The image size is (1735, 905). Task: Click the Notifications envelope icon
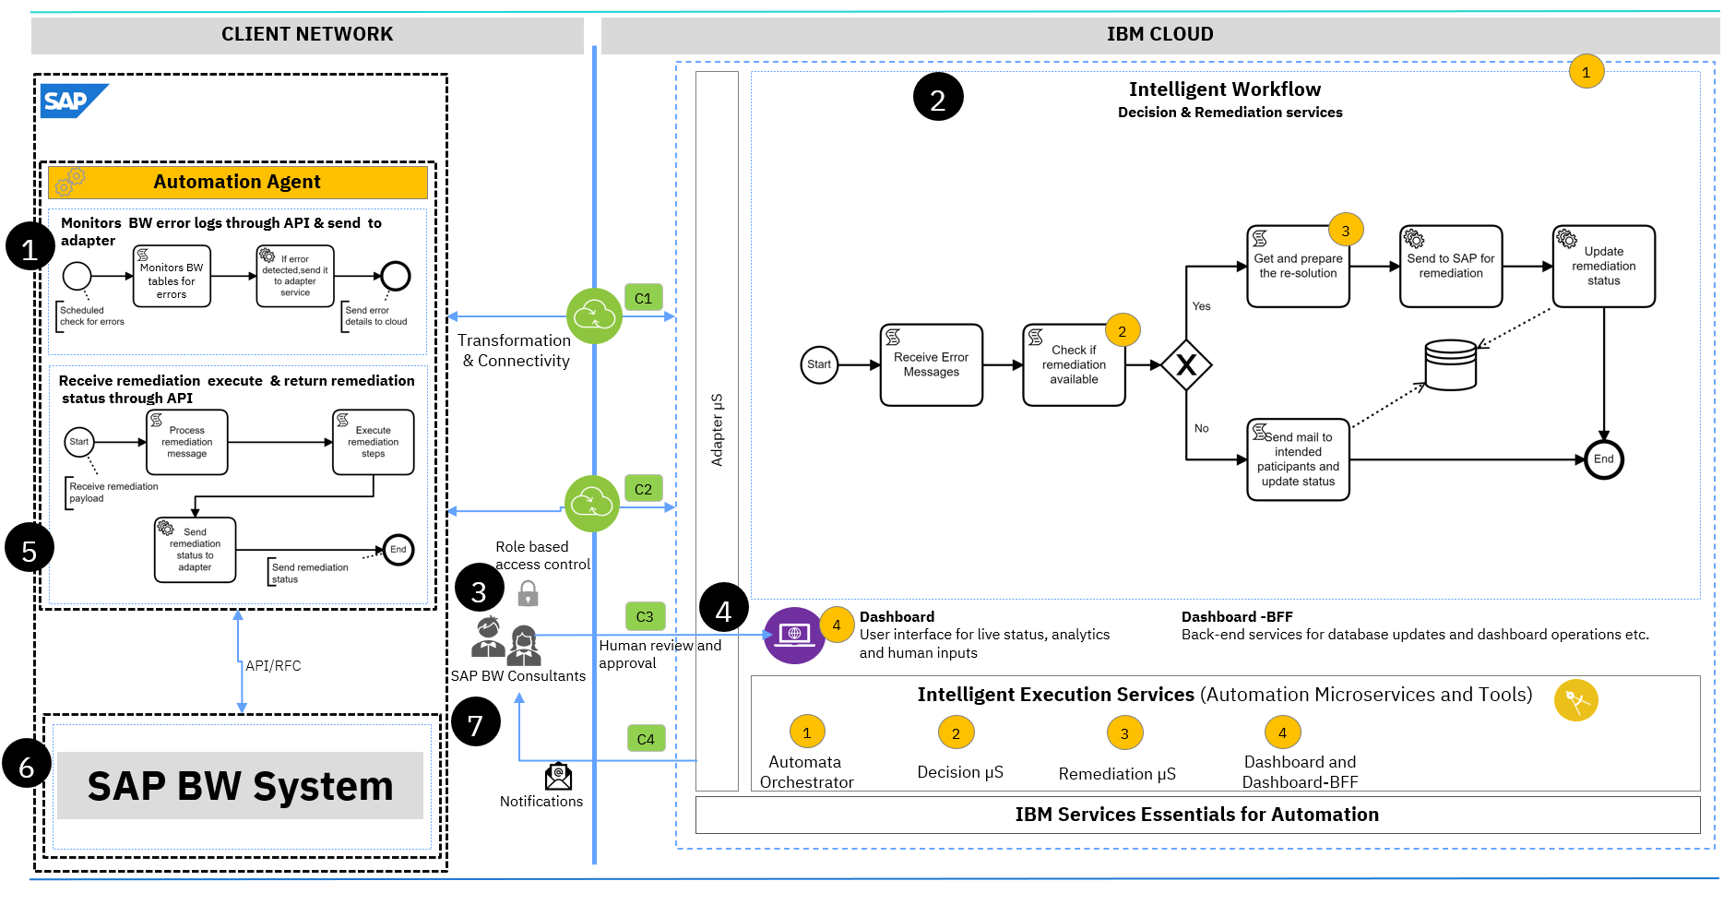pos(558,777)
